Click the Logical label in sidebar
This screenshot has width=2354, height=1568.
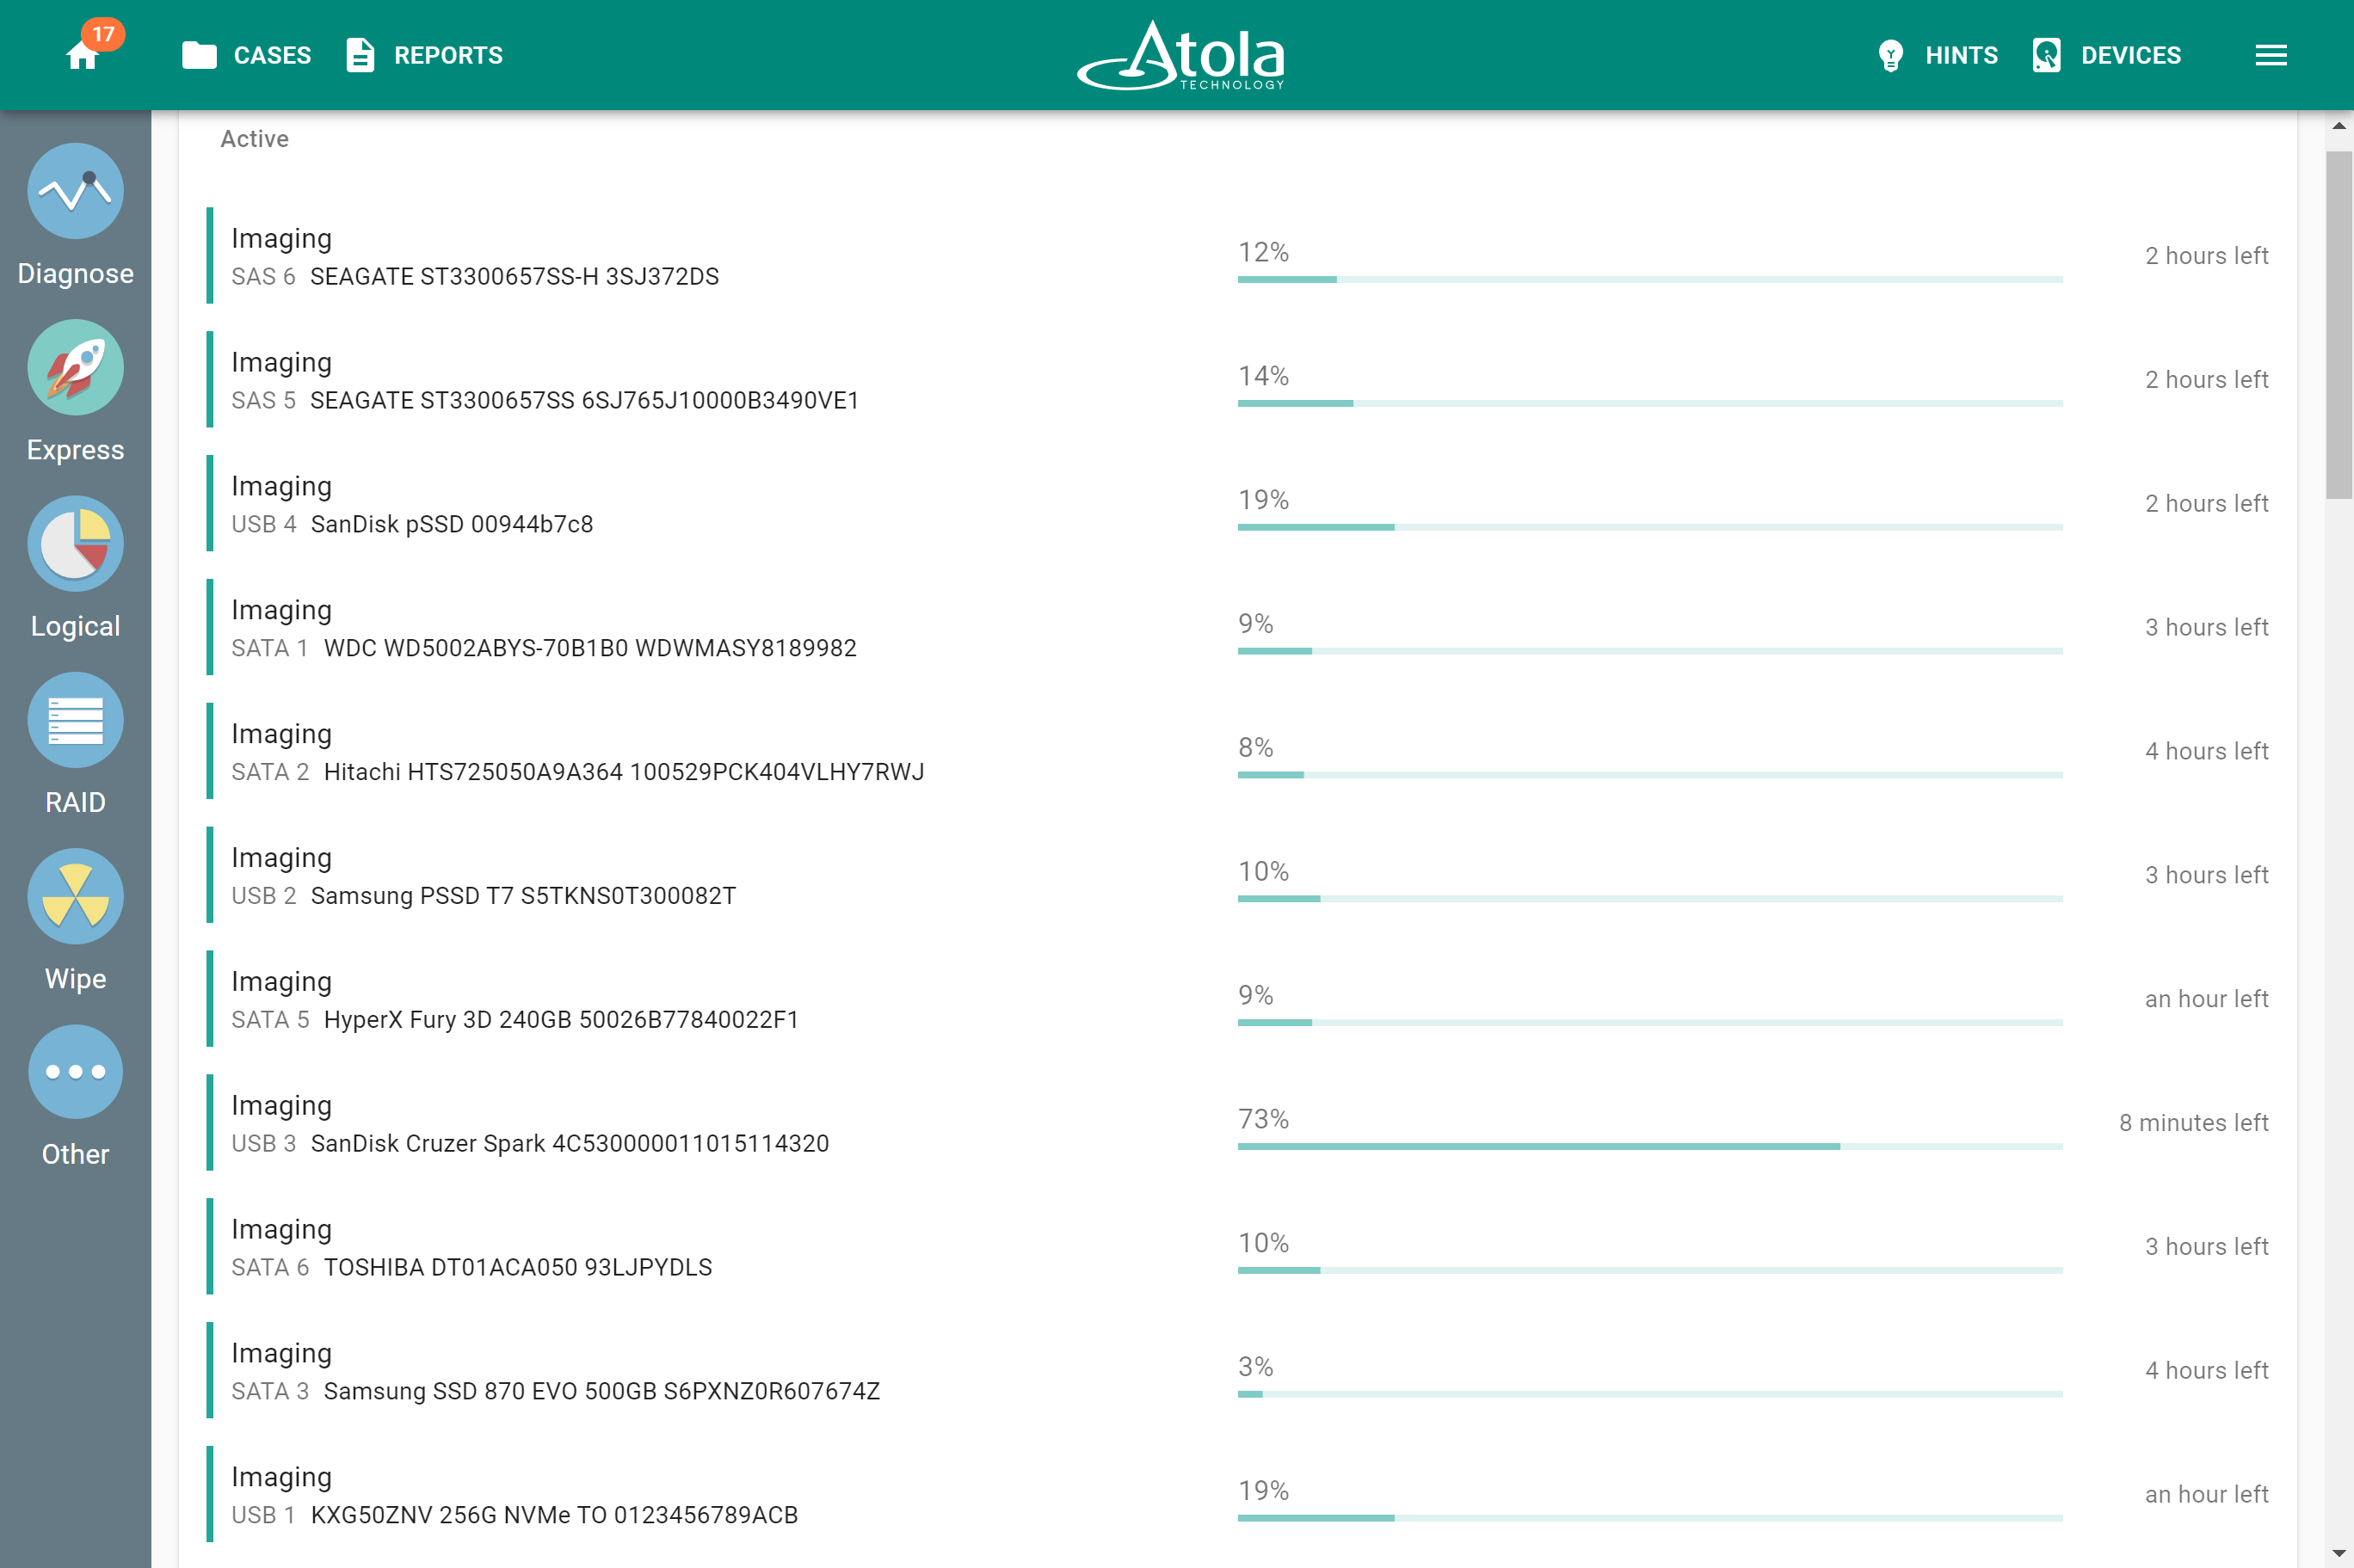[x=76, y=626]
